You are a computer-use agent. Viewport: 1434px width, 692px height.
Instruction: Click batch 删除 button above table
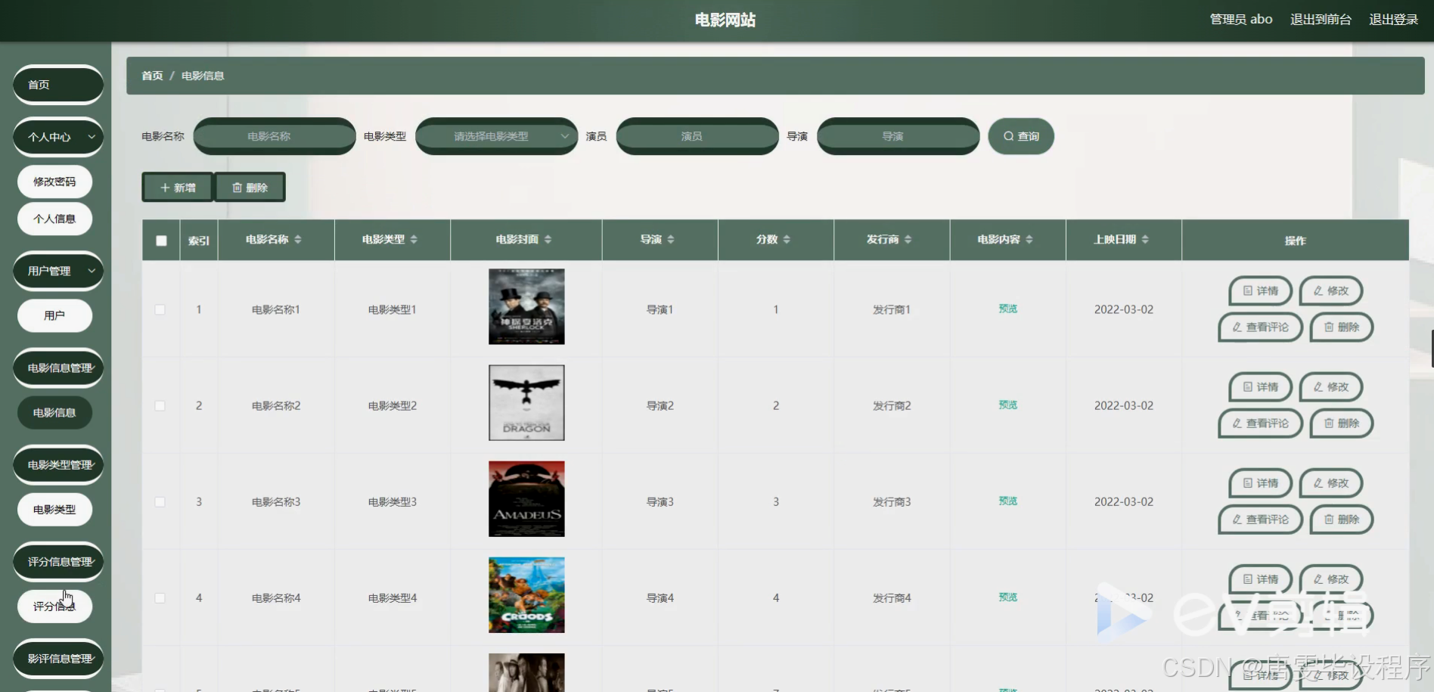[x=250, y=188]
